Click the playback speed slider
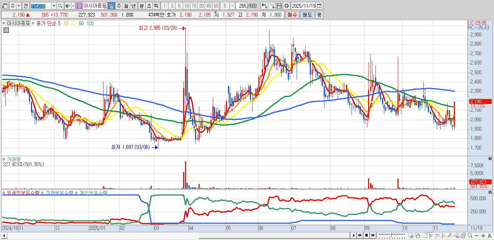Viewport: 494px width, 240px height. (x=392, y=235)
